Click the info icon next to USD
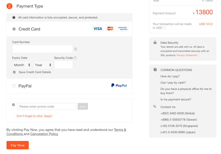The image size is (221, 154). (x=164, y=28)
